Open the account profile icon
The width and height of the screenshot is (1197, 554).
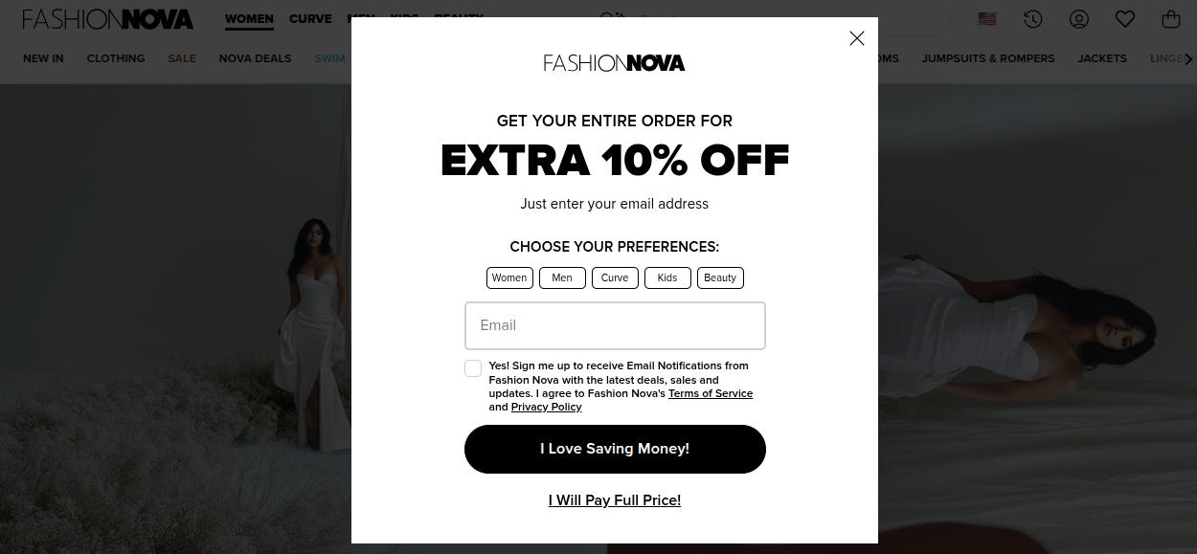(x=1079, y=19)
